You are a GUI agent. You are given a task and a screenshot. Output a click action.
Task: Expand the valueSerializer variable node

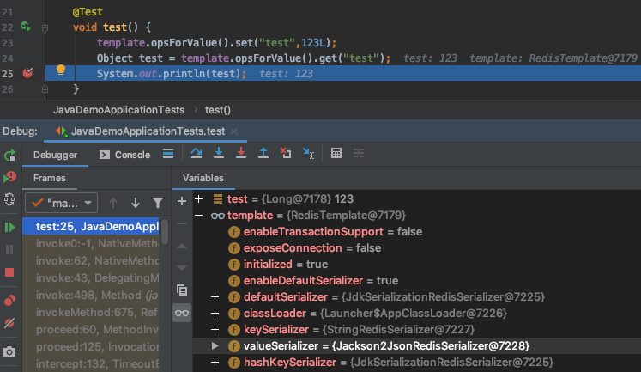(x=215, y=345)
